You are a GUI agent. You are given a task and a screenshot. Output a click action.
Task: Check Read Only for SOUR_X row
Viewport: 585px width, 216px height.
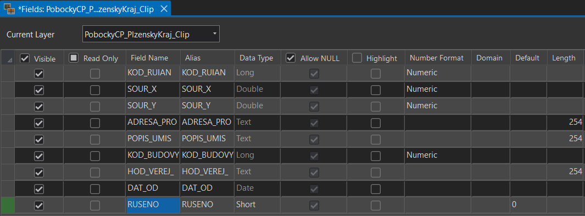[x=95, y=90]
